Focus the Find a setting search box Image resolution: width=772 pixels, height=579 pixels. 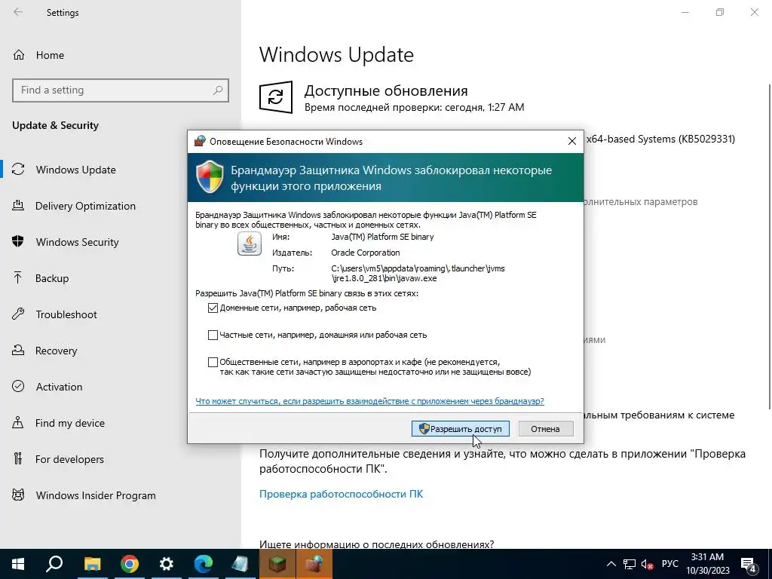click(x=121, y=90)
